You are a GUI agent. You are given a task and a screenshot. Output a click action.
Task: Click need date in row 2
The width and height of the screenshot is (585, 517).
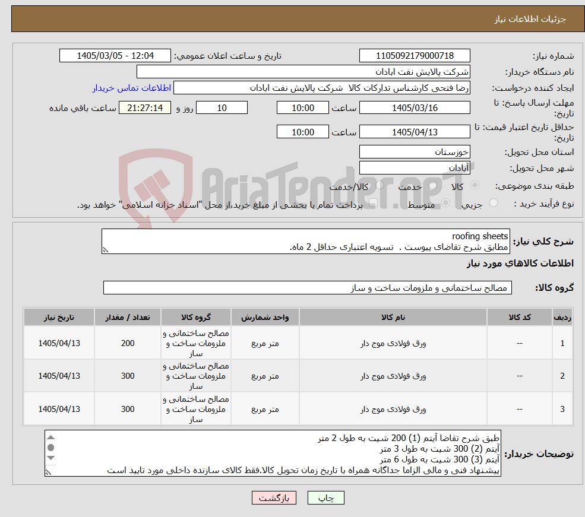coord(59,376)
